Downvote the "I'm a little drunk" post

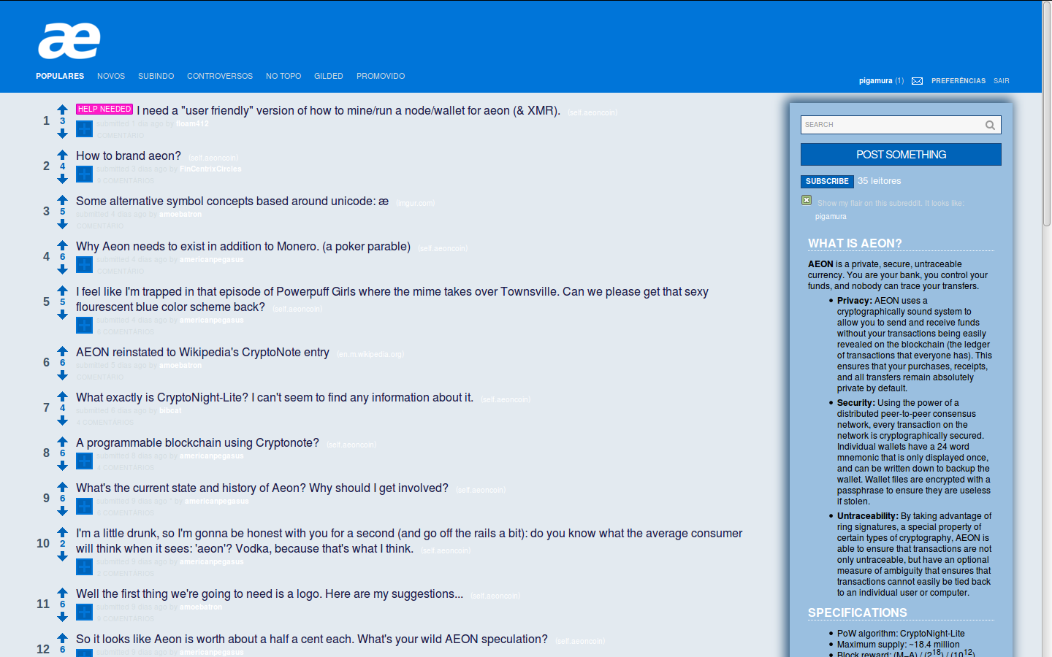[x=63, y=556]
